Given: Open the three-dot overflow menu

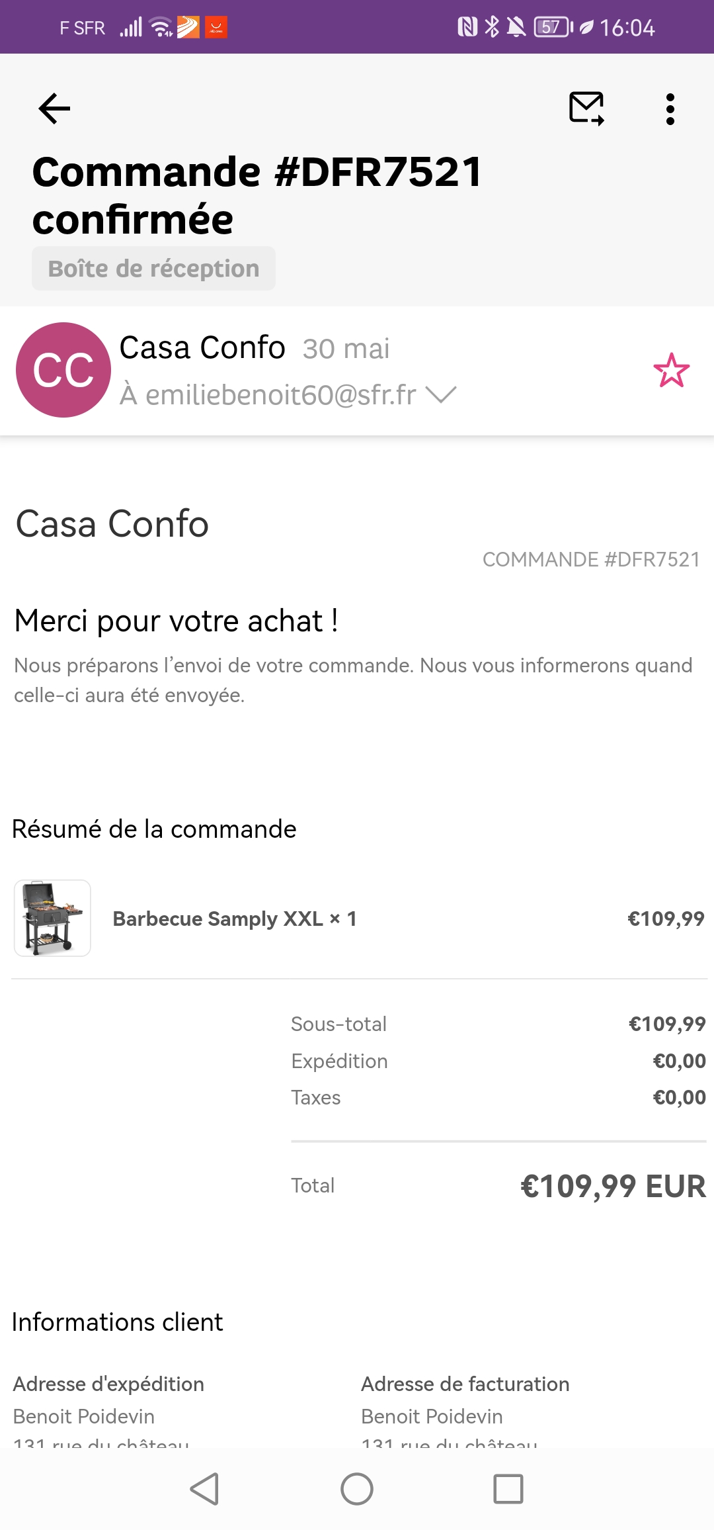Looking at the screenshot, I should tap(670, 109).
